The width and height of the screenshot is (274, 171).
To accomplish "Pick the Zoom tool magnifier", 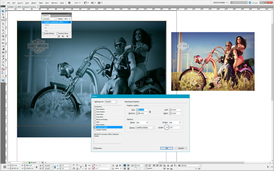I will [3, 65].
